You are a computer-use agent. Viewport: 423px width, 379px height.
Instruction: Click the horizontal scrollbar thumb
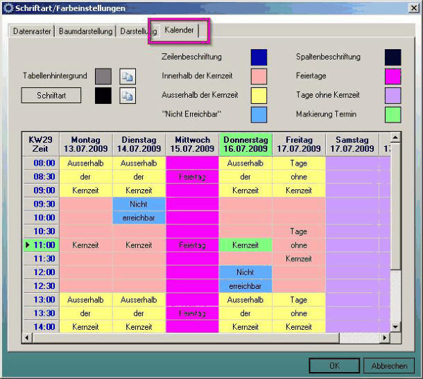point(186,337)
